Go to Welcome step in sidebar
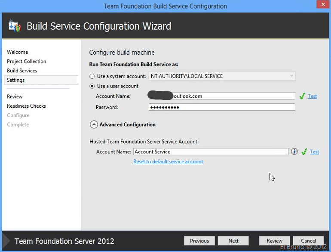Screen dimensions: 331x252 pyautogui.click(x=18, y=52)
